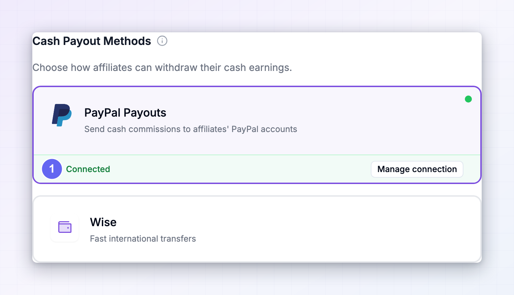Open Manage connection for PayPal
Image resolution: width=514 pixels, height=295 pixels.
tap(417, 169)
